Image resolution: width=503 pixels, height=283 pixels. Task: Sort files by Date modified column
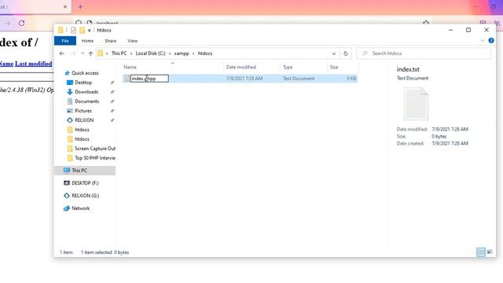point(241,67)
